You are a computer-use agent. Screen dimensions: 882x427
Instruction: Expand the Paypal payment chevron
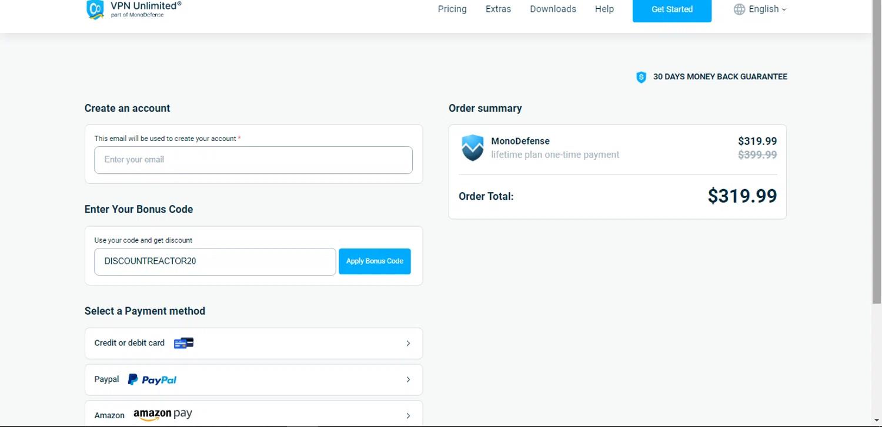[408, 379]
